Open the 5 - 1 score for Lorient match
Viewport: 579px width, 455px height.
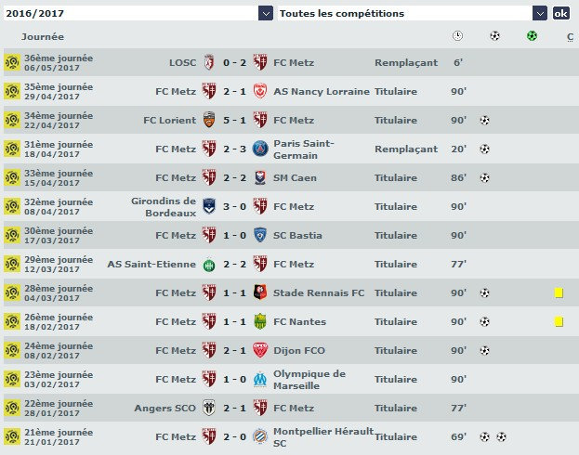click(x=234, y=120)
